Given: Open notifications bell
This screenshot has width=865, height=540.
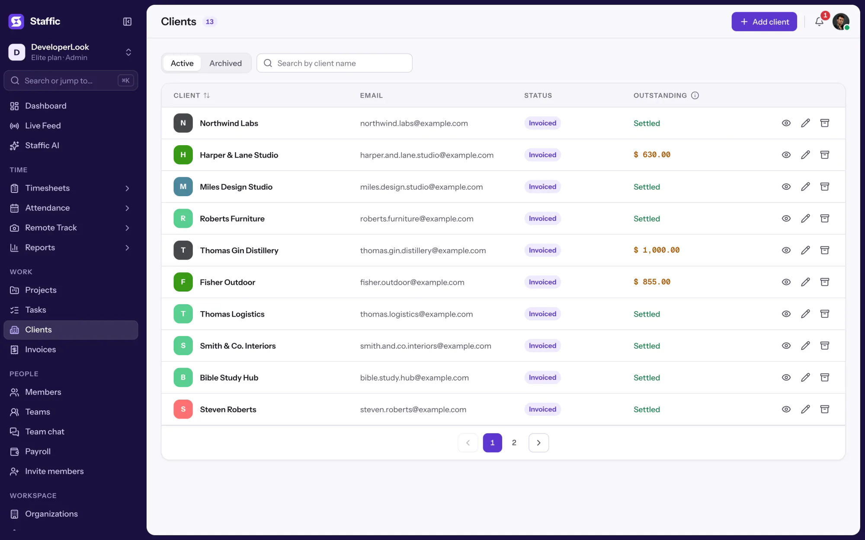Looking at the screenshot, I should [819, 22].
